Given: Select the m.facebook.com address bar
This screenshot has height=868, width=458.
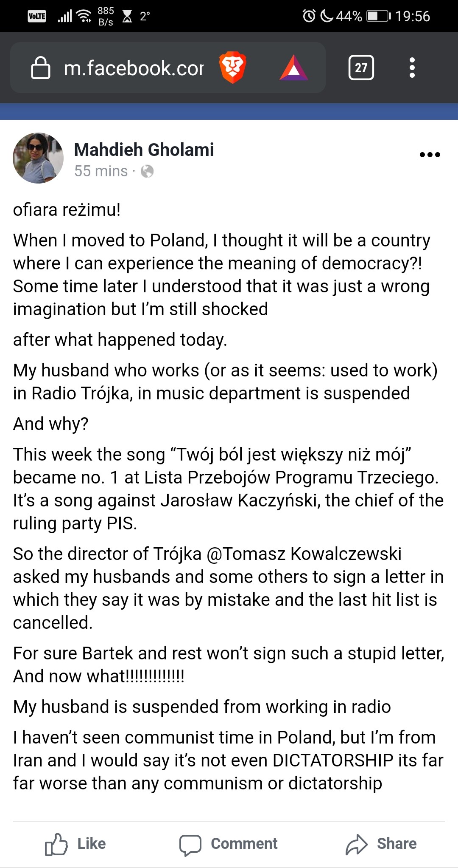Looking at the screenshot, I should tap(133, 68).
